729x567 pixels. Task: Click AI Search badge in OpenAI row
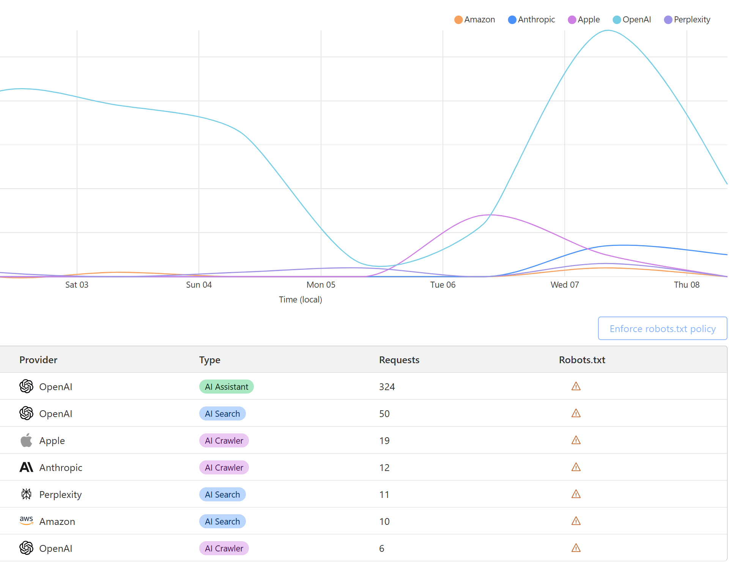pyautogui.click(x=222, y=414)
